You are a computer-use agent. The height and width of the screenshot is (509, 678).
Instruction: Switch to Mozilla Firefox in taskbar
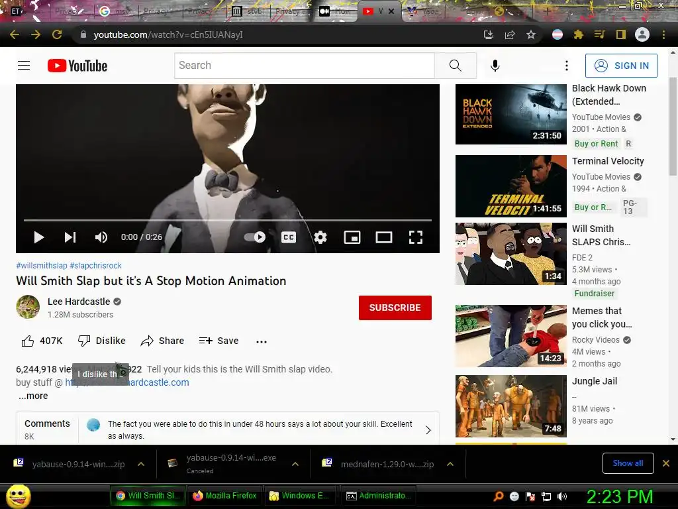(x=225, y=496)
